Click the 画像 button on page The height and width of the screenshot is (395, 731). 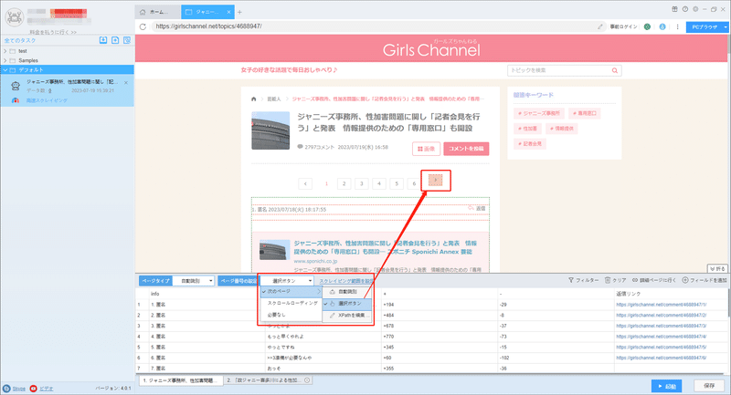point(426,149)
